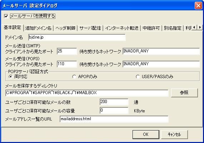Click キャンセル button

tap(174, 134)
